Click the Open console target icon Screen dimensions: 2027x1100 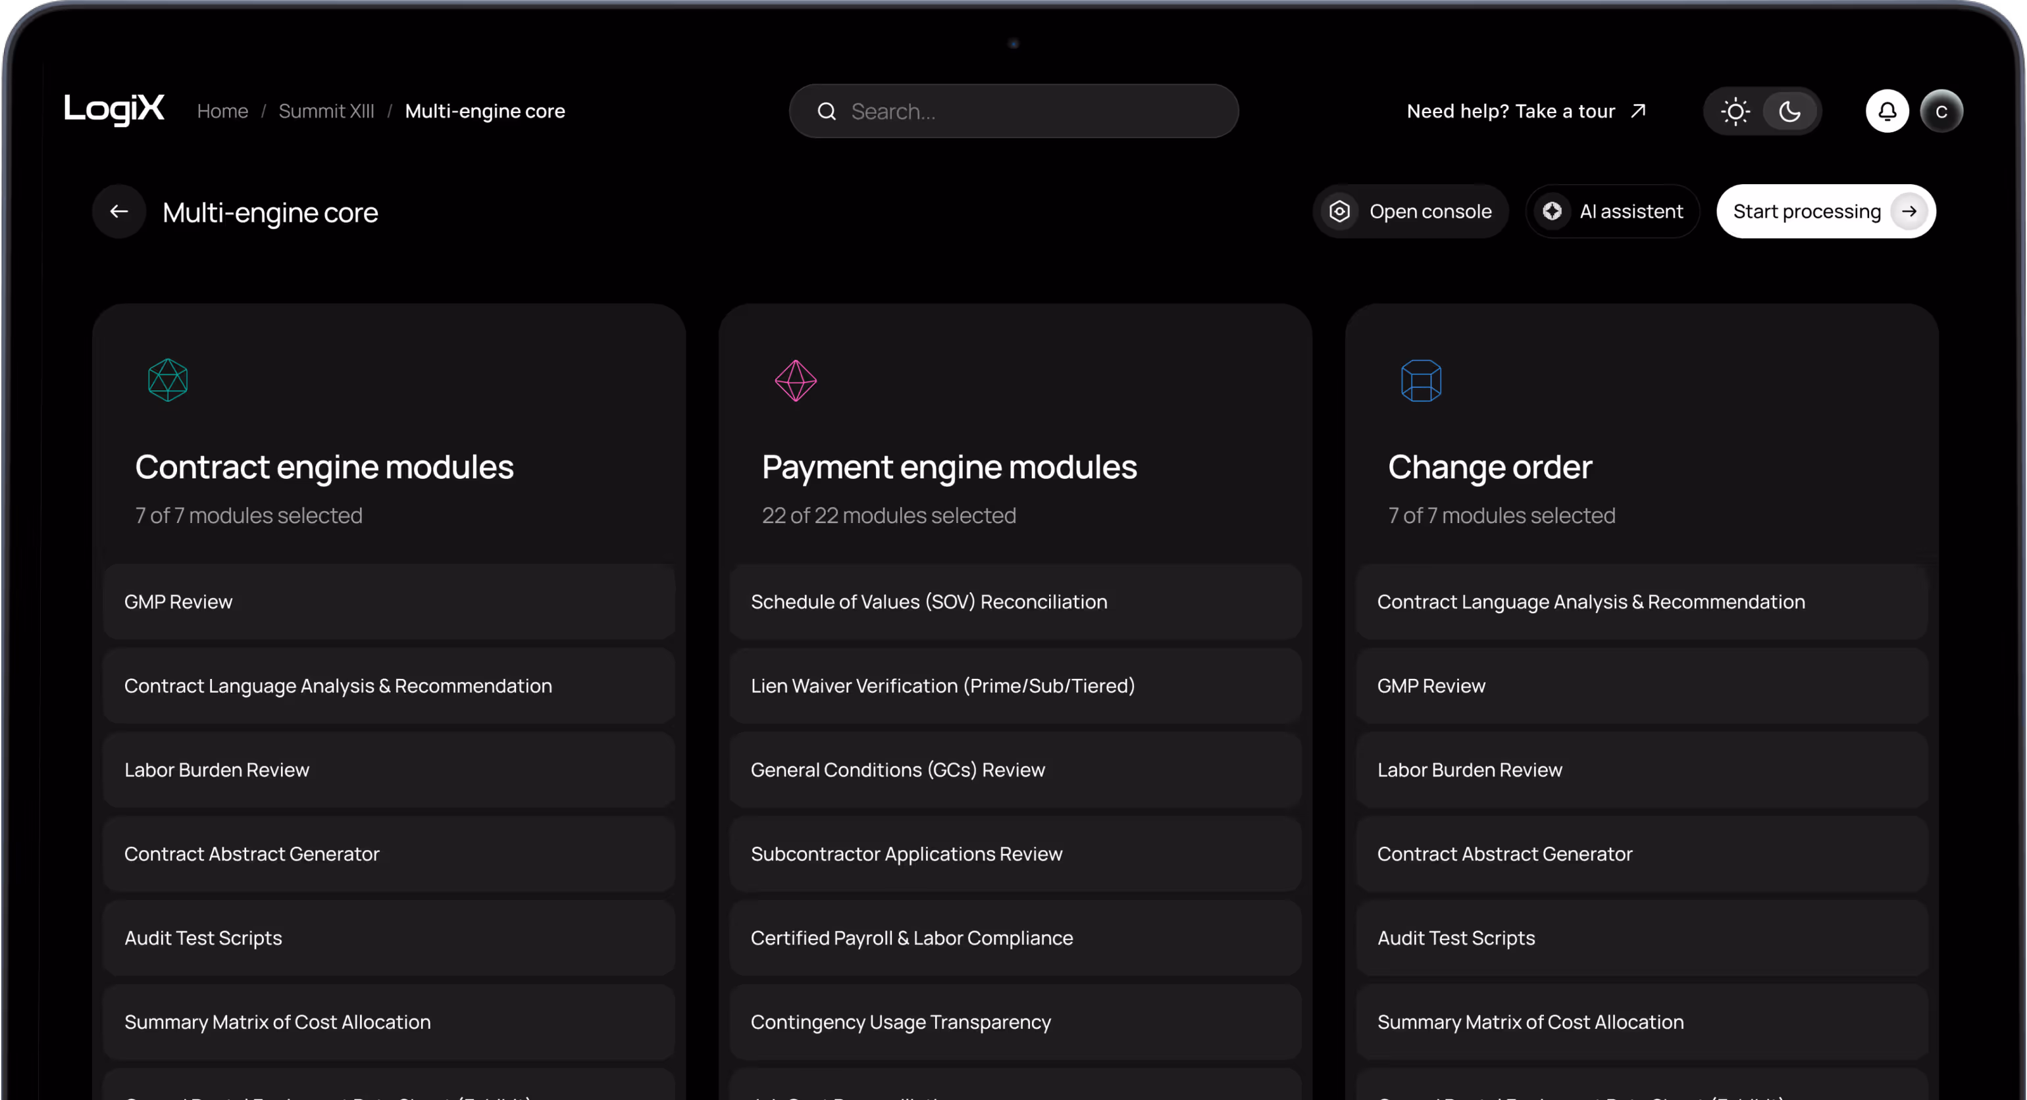coord(1339,211)
